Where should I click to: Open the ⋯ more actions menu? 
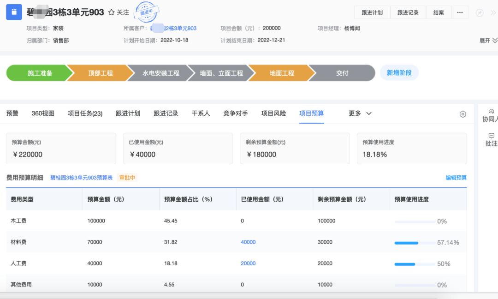pyautogui.click(x=460, y=12)
